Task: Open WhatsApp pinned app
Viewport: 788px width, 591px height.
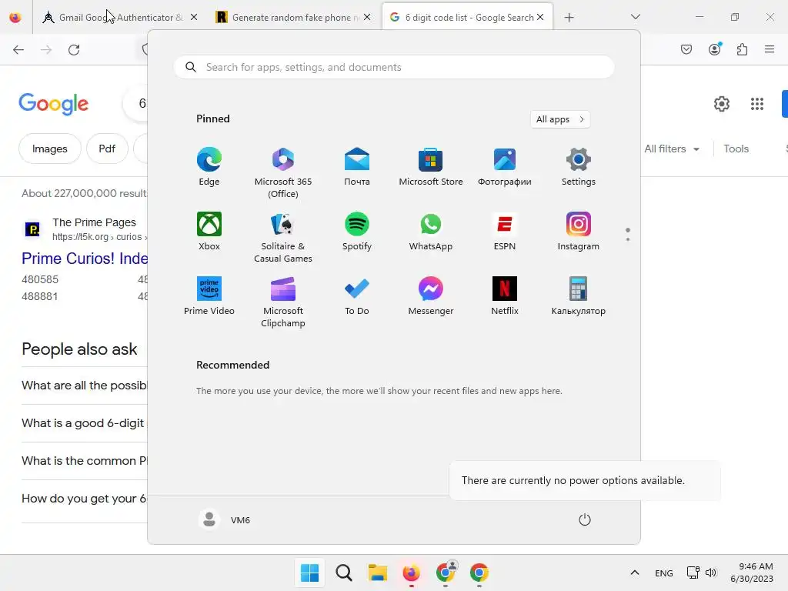Action: pyautogui.click(x=431, y=231)
